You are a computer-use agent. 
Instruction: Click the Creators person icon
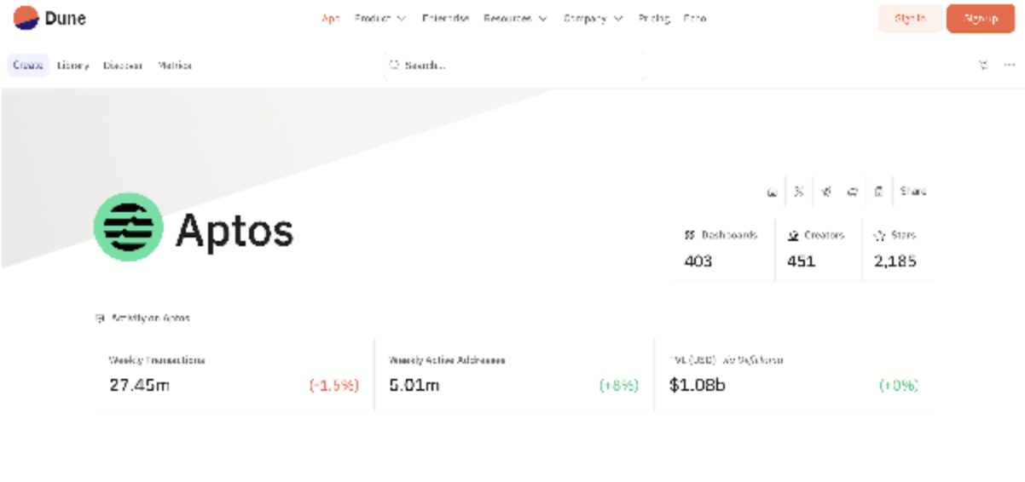tap(792, 235)
